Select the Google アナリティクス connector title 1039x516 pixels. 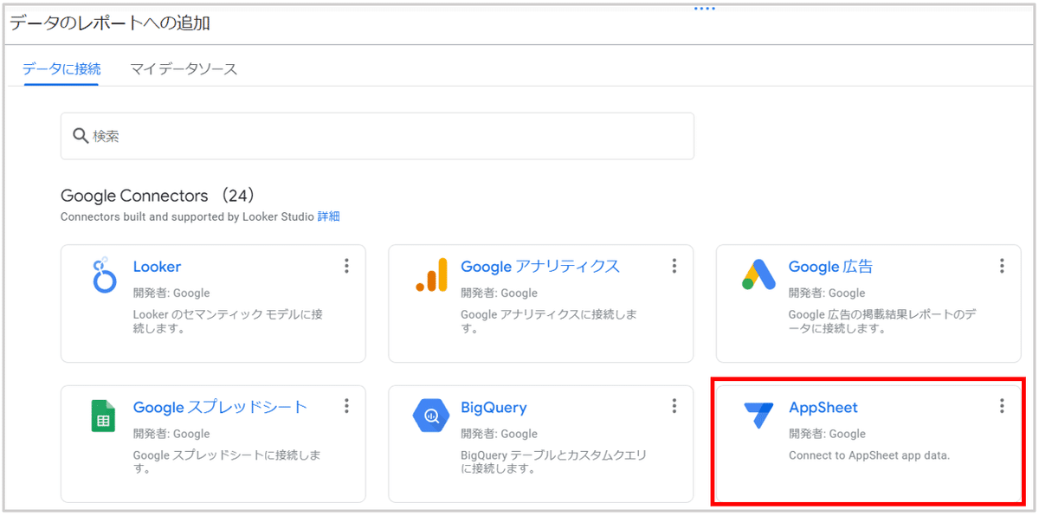(x=540, y=267)
